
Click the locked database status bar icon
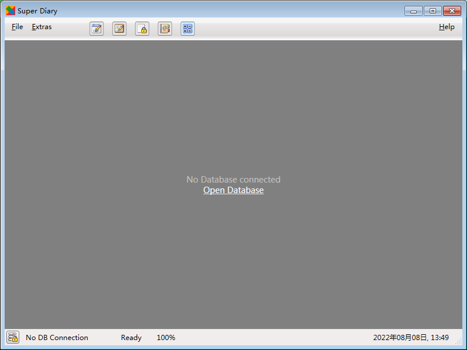point(13,337)
